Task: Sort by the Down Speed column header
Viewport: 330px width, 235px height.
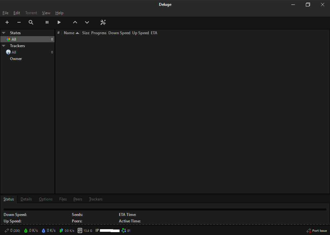Action: pos(119,33)
